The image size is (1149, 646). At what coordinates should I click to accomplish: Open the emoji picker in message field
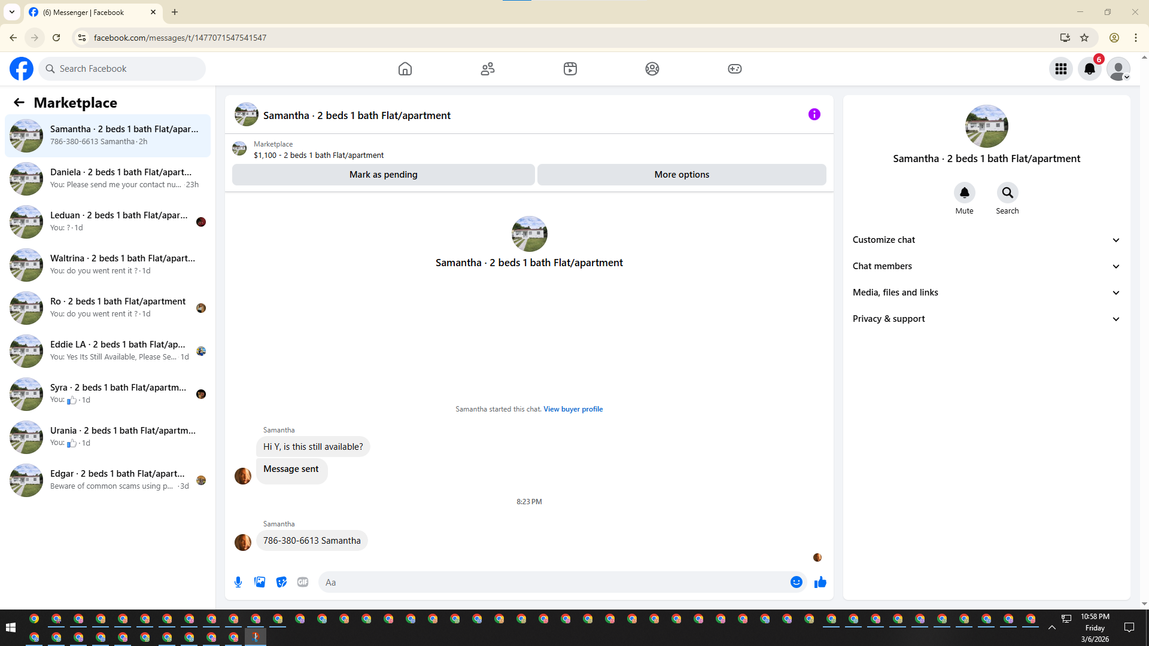click(796, 582)
